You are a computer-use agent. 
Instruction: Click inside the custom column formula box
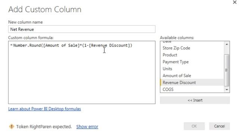[82, 73]
